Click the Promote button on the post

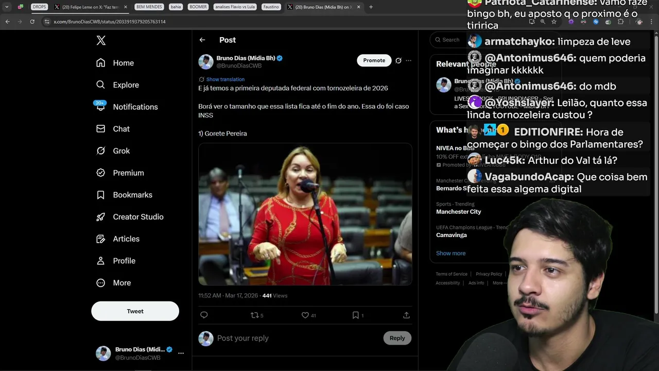coord(374,60)
